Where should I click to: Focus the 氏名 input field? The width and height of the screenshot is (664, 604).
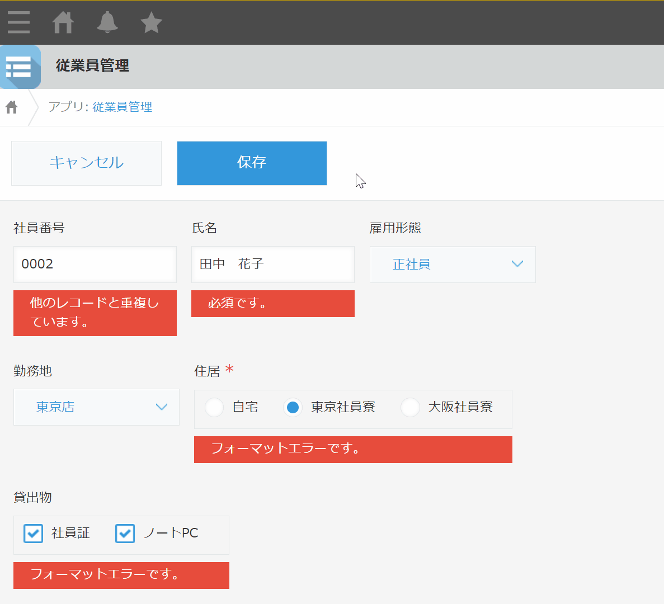pyautogui.click(x=273, y=264)
